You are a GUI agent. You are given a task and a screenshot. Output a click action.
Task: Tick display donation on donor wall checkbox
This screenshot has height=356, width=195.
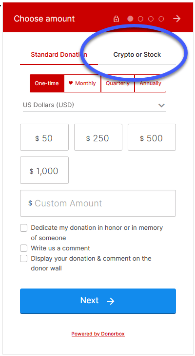click(x=24, y=259)
